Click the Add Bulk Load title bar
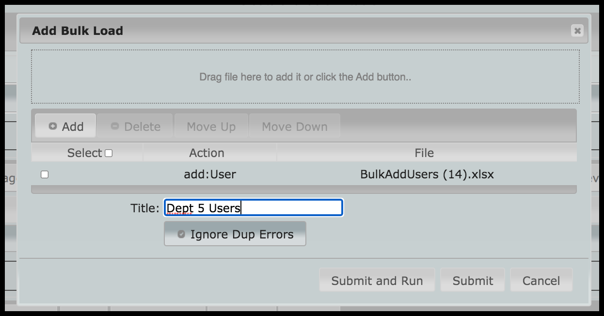604x316 pixels. 304,31
